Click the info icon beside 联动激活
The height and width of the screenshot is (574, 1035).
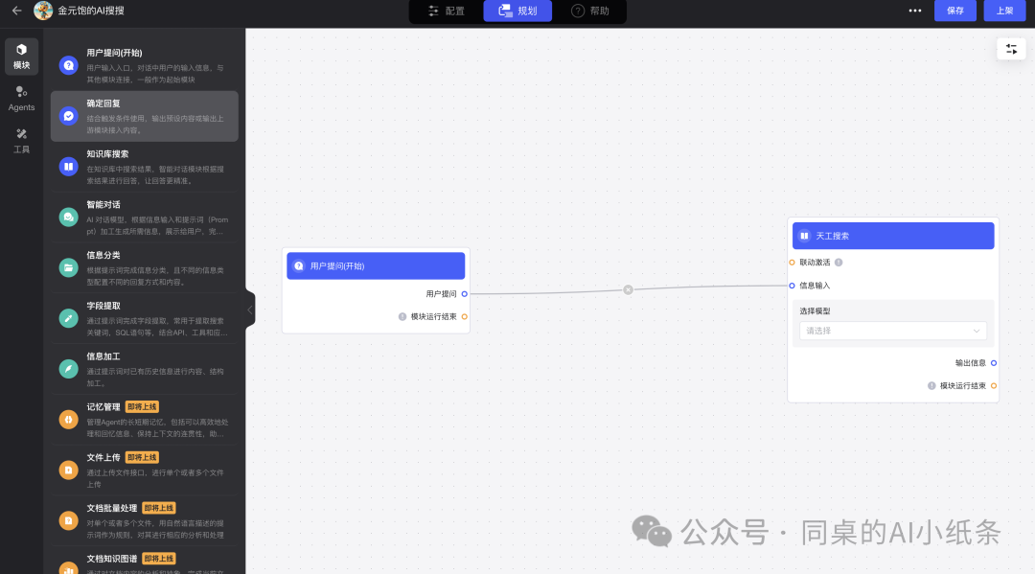pos(839,263)
